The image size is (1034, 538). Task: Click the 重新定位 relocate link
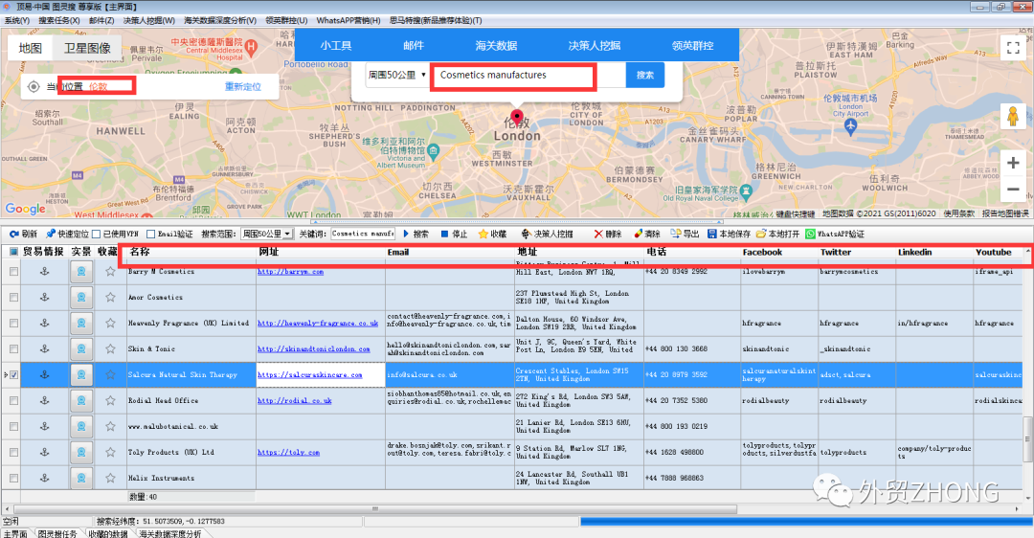[242, 86]
